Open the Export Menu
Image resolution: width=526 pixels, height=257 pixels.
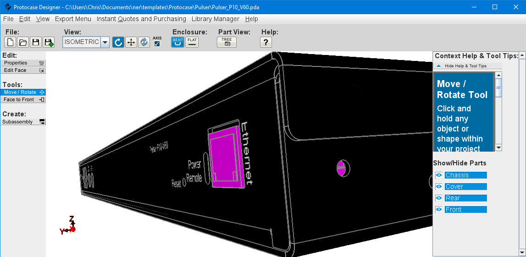point(73,19)
